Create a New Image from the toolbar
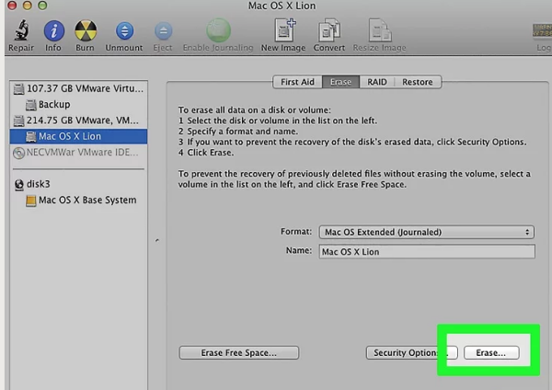Viewport: 552px width, 390px height. point(284,30)
